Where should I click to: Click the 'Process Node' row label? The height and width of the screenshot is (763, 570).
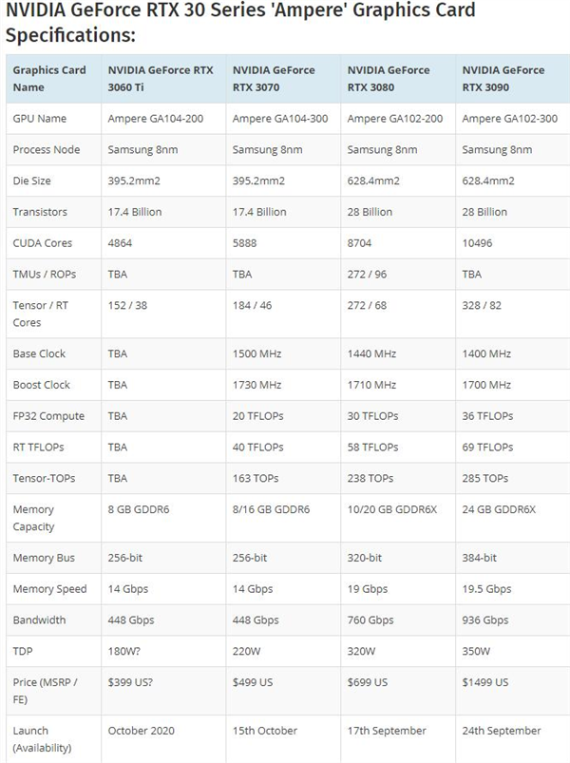click(47, 150)
